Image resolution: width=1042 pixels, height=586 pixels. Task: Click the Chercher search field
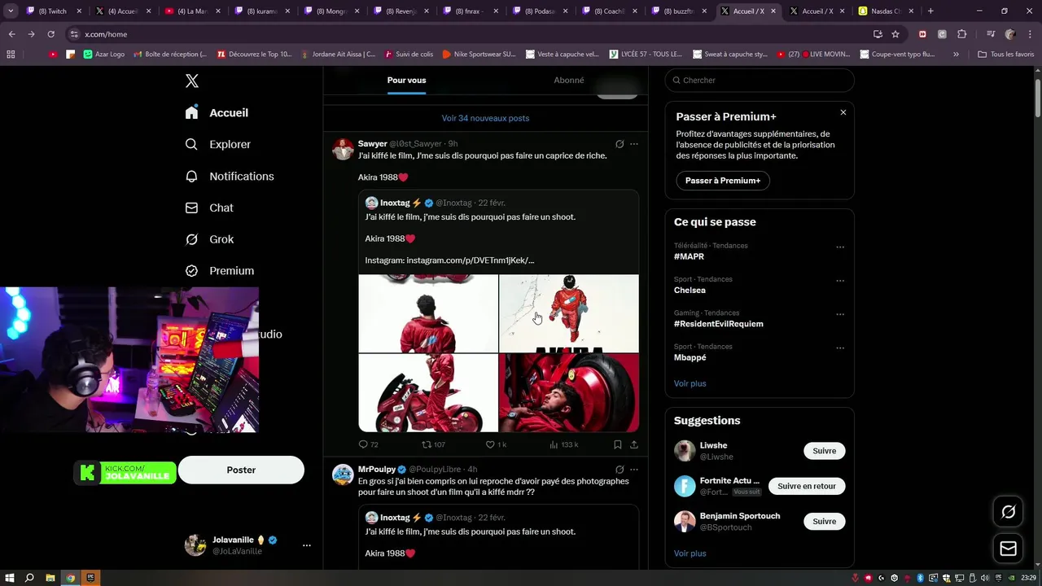(760, 80)
